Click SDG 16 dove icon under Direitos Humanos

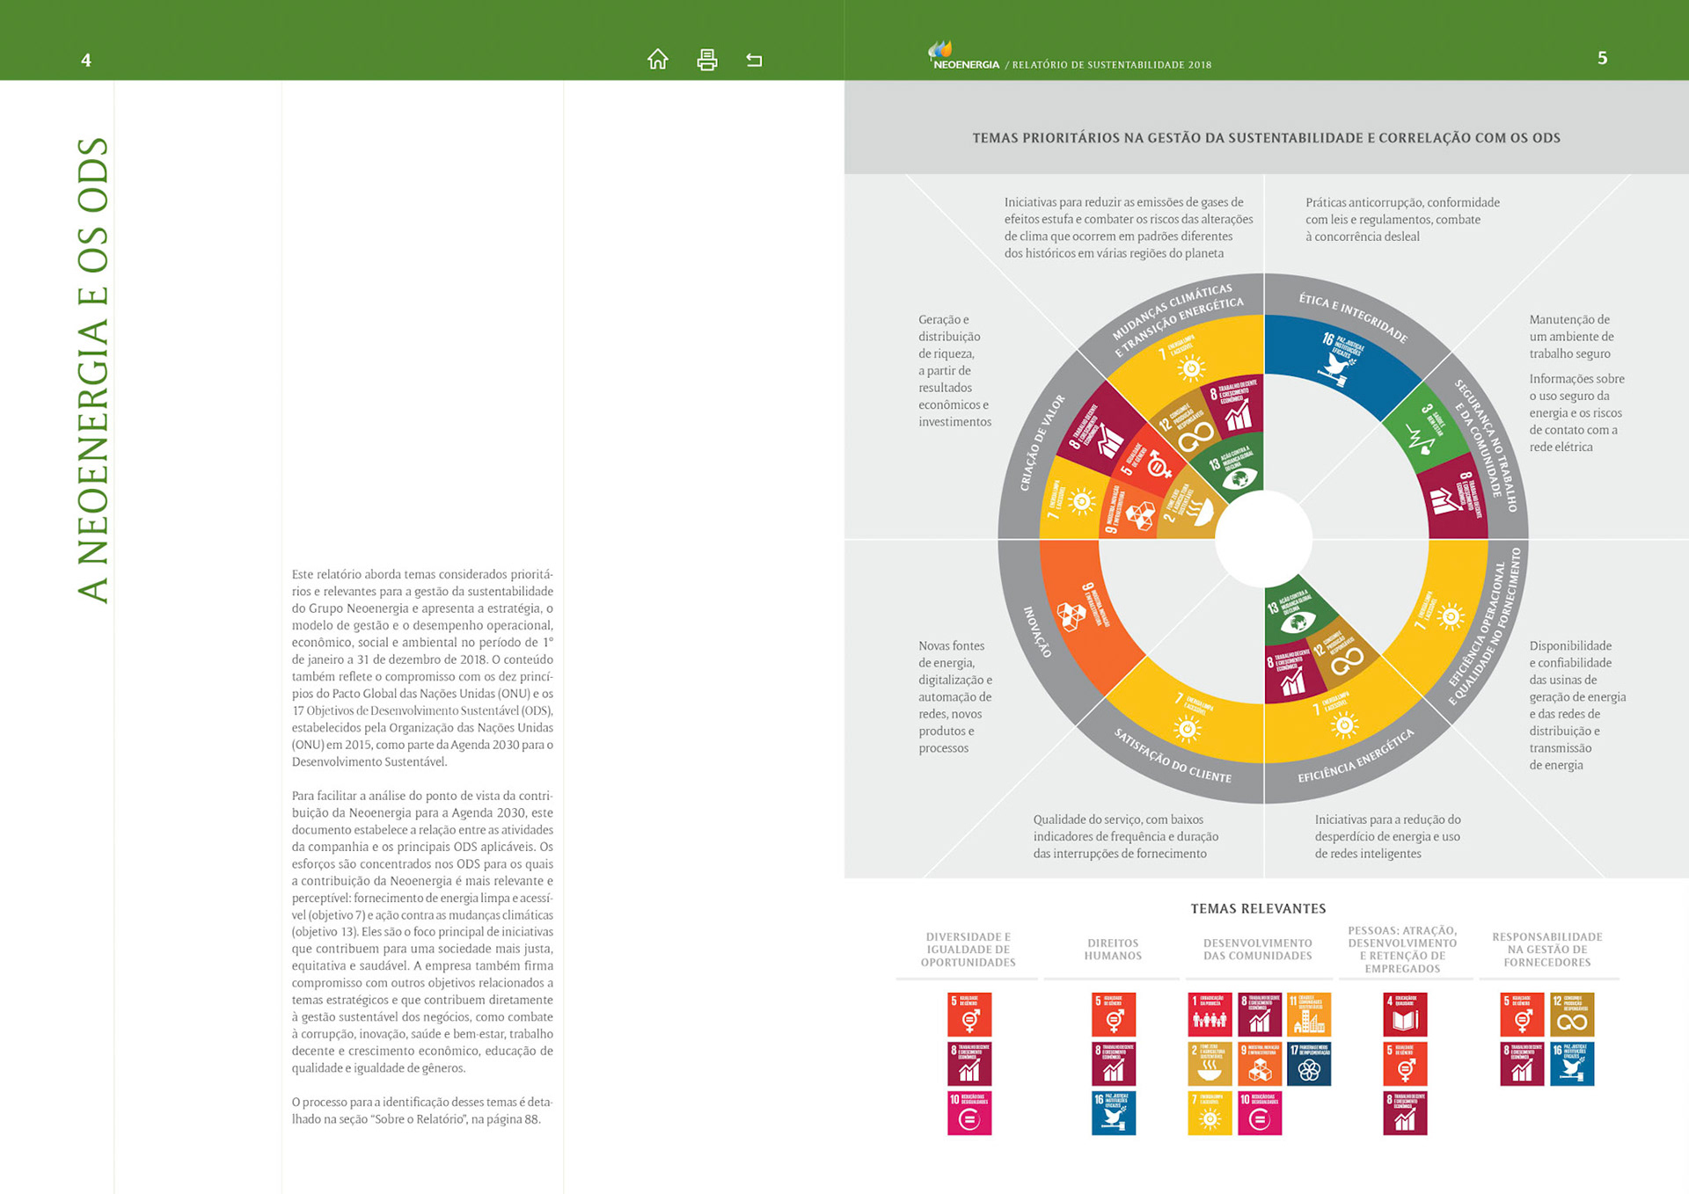1114,1112
